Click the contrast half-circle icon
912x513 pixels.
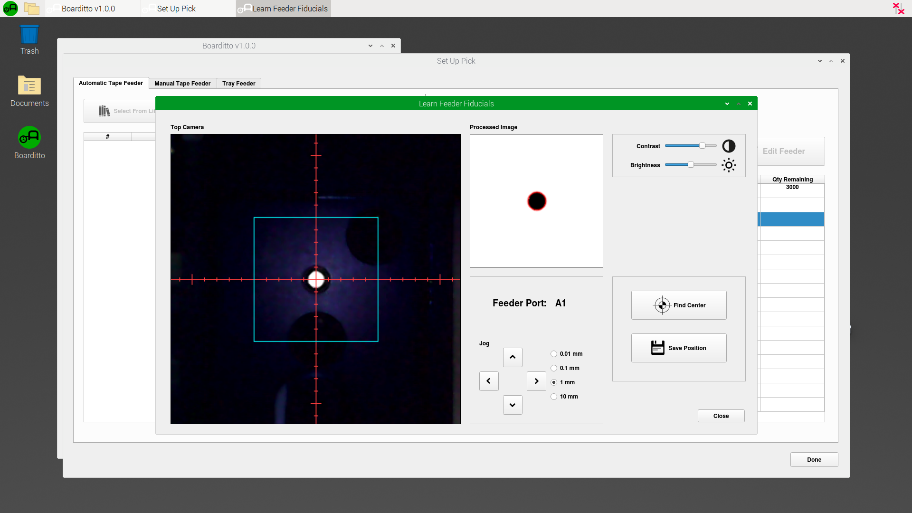[x=729, y=146]
